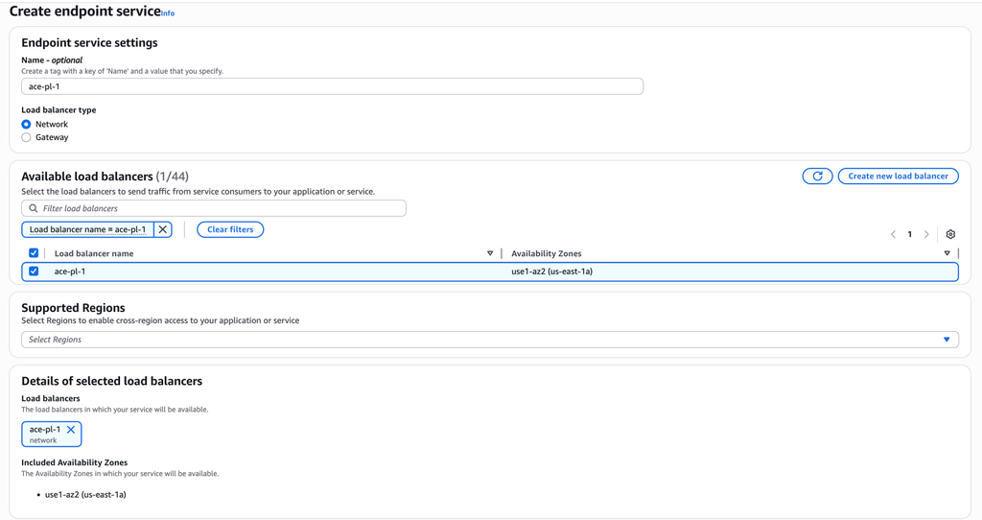Sort by Availability Zones column arrow
The height and width of the screenshot is (520, 982).
(947, 253)
